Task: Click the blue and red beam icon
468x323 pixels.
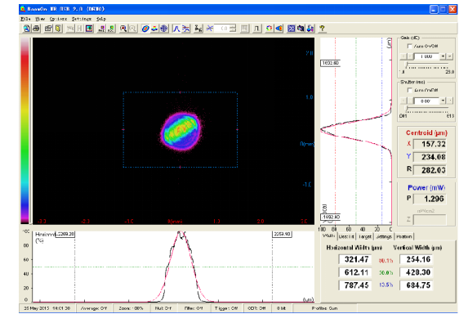Action: [x=279, y=29]
